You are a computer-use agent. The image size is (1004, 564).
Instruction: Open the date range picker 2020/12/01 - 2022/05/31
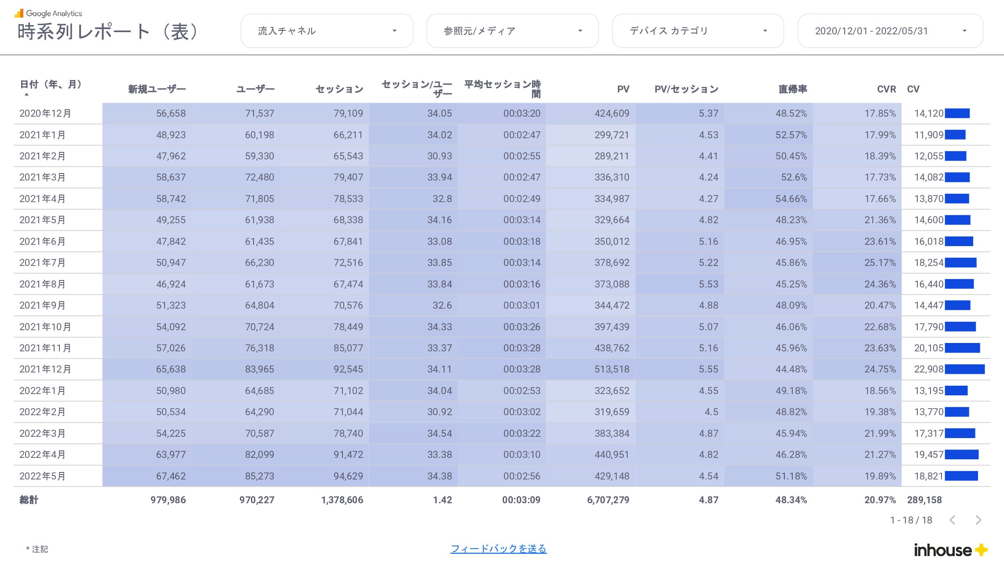click(890, 31)
